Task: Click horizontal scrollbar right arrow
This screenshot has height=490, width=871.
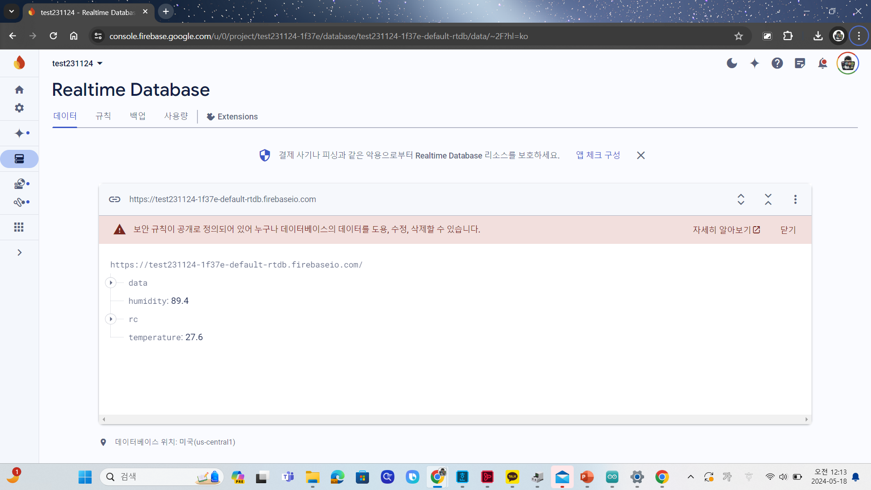Action: [x=807, y=420]
